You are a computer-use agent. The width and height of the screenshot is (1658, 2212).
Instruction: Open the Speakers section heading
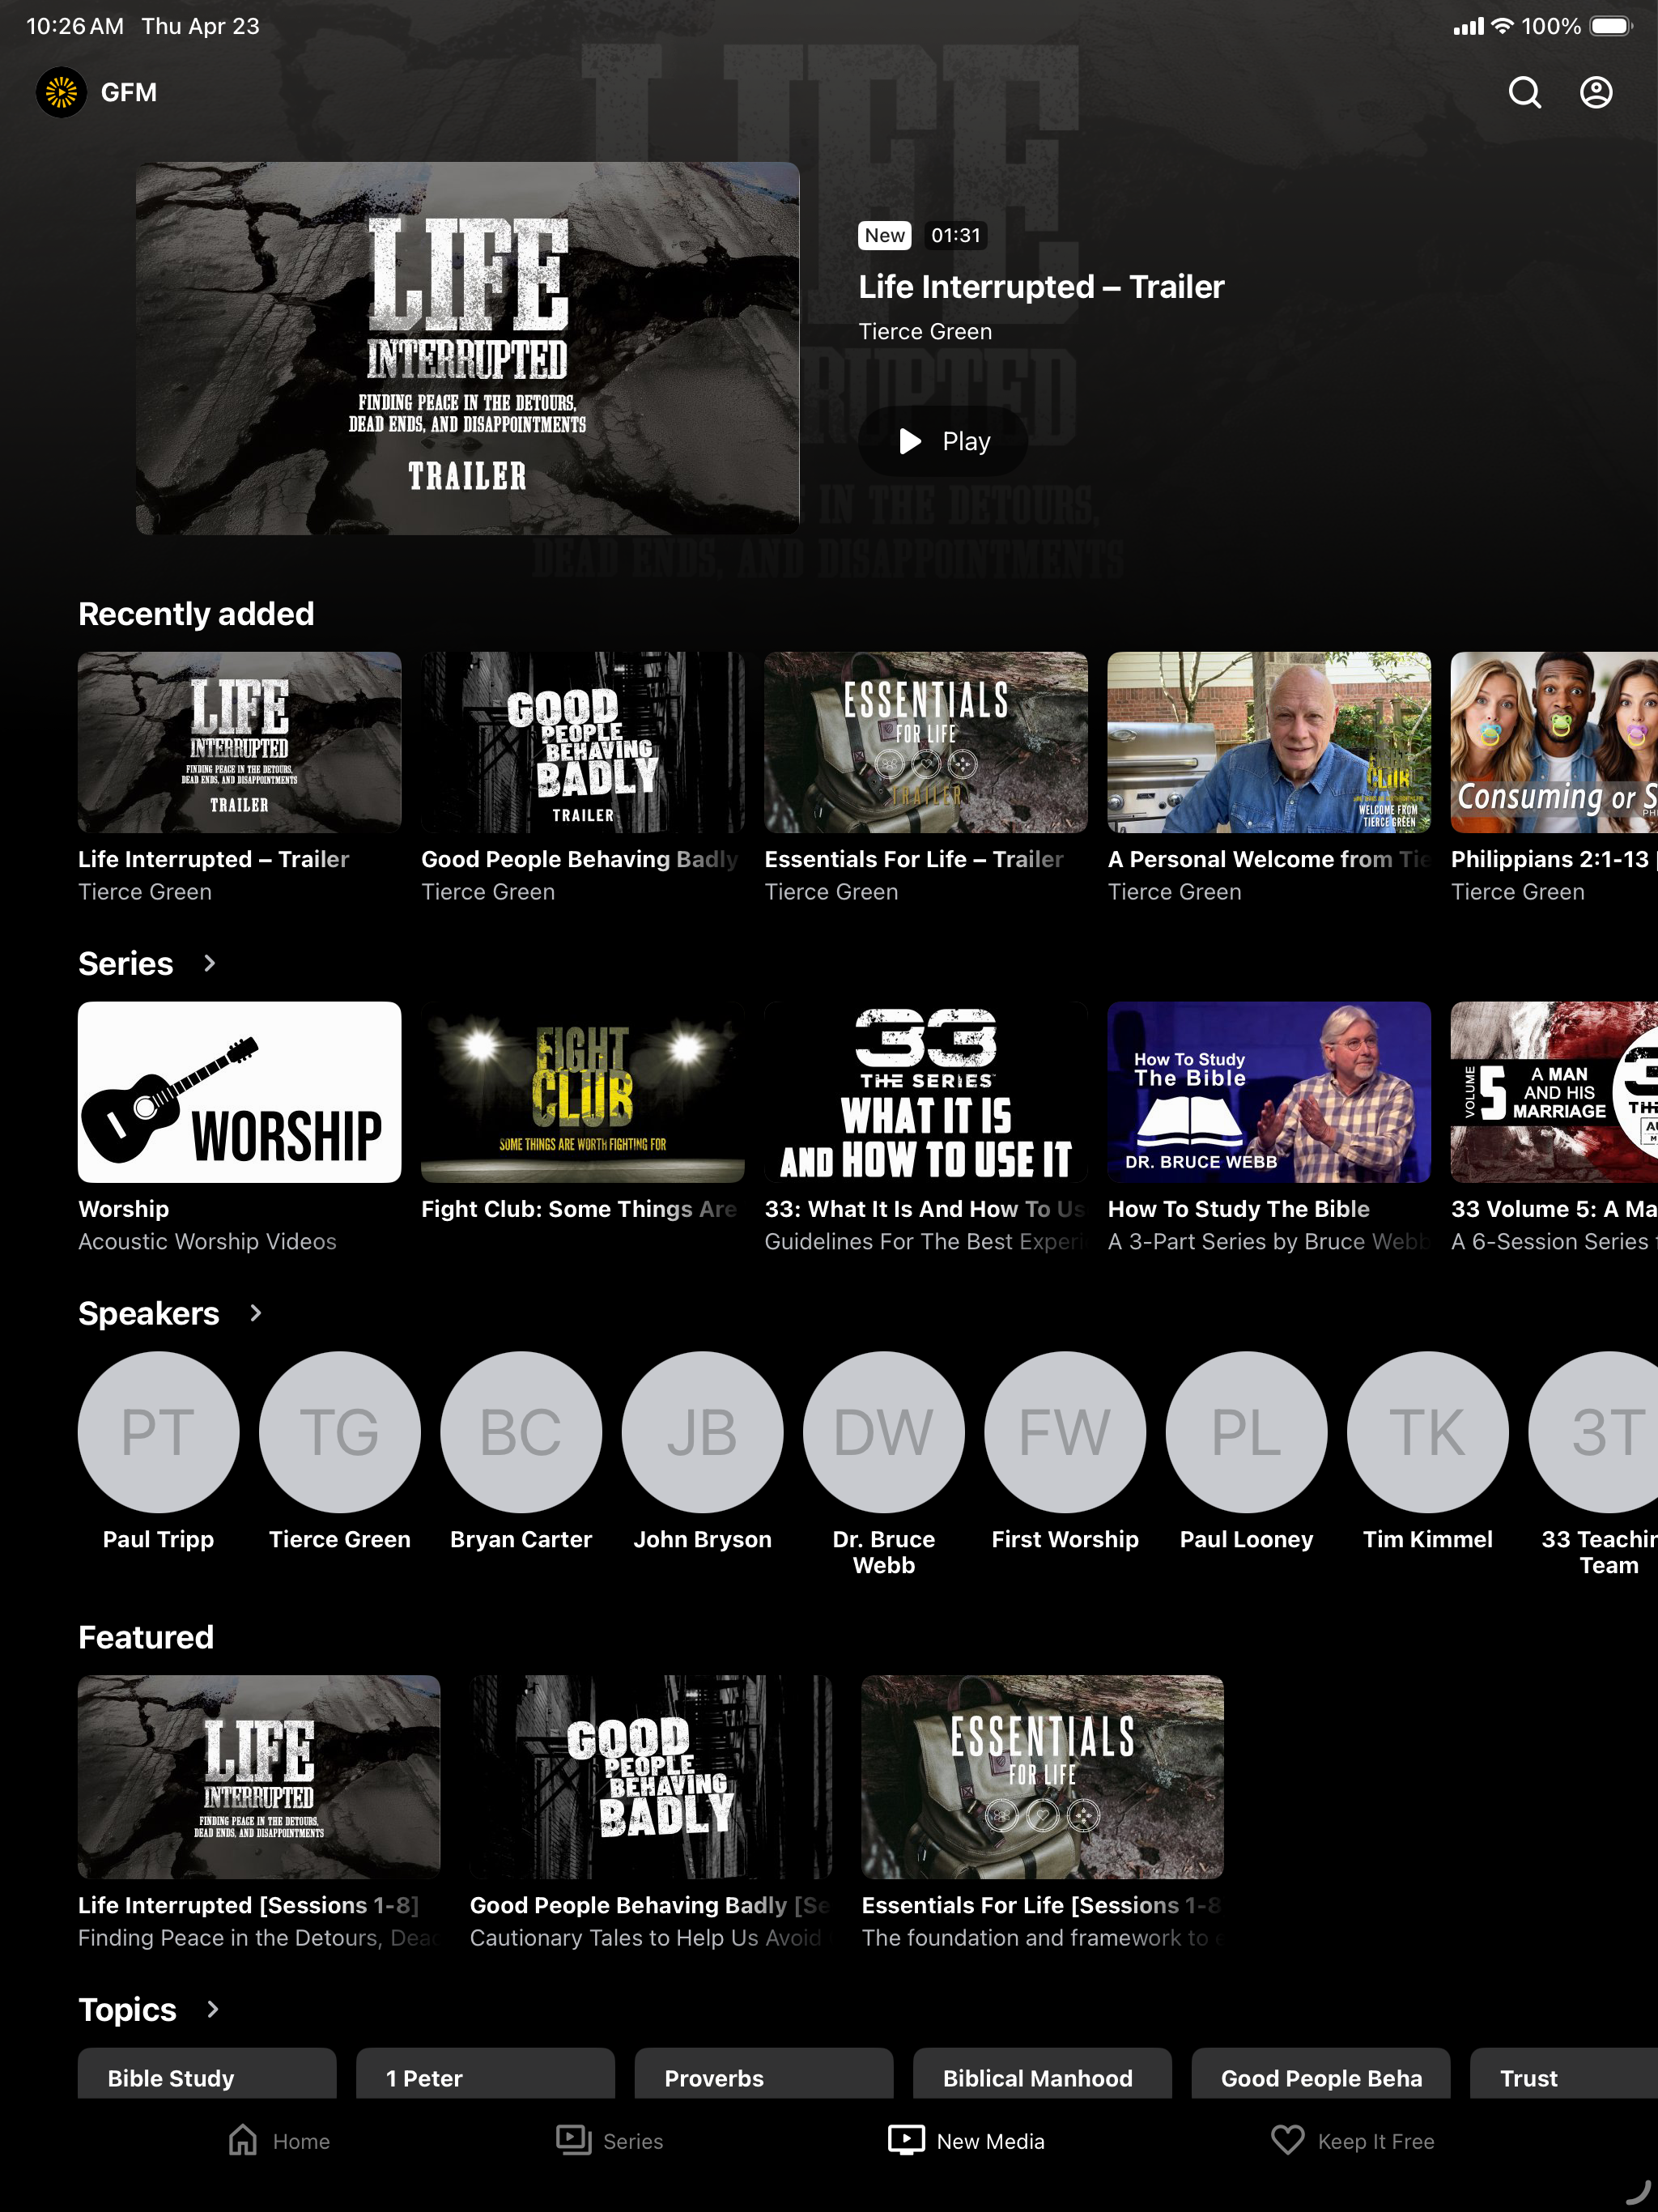coord(149,1313)
